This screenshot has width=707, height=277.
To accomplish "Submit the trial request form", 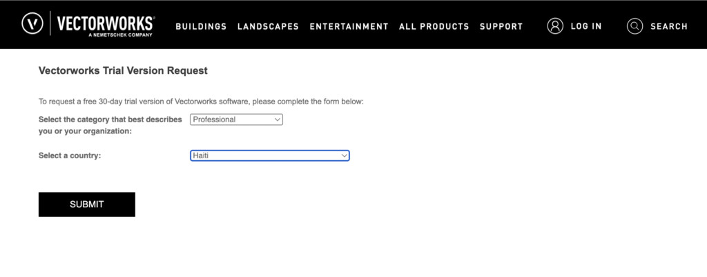I will [86, 204].
